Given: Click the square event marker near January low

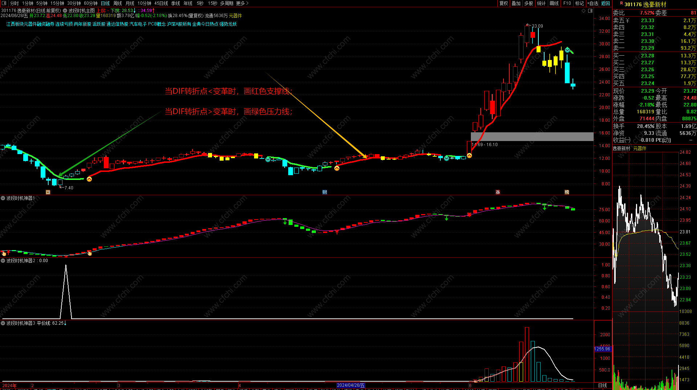Looking at the screenshot, I should pyautogui.click(x=48, y=192).
